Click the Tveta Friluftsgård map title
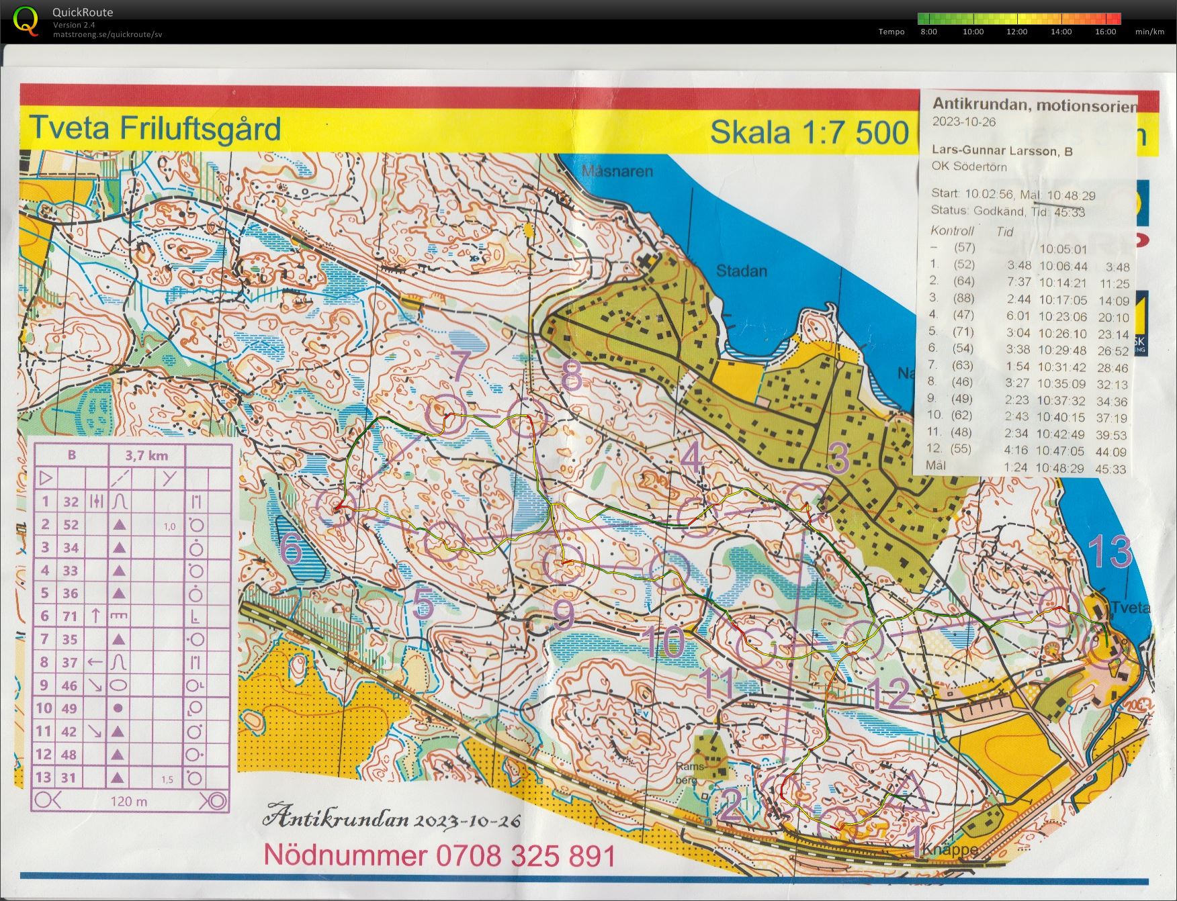This screenshot has height=901, width=1177. tap(155, 128)
